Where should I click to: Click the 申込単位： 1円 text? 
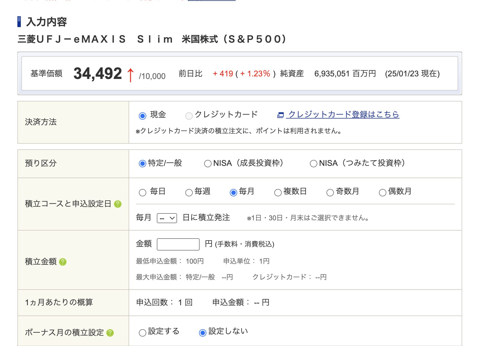pyautogui.click(x=246, y=261)
